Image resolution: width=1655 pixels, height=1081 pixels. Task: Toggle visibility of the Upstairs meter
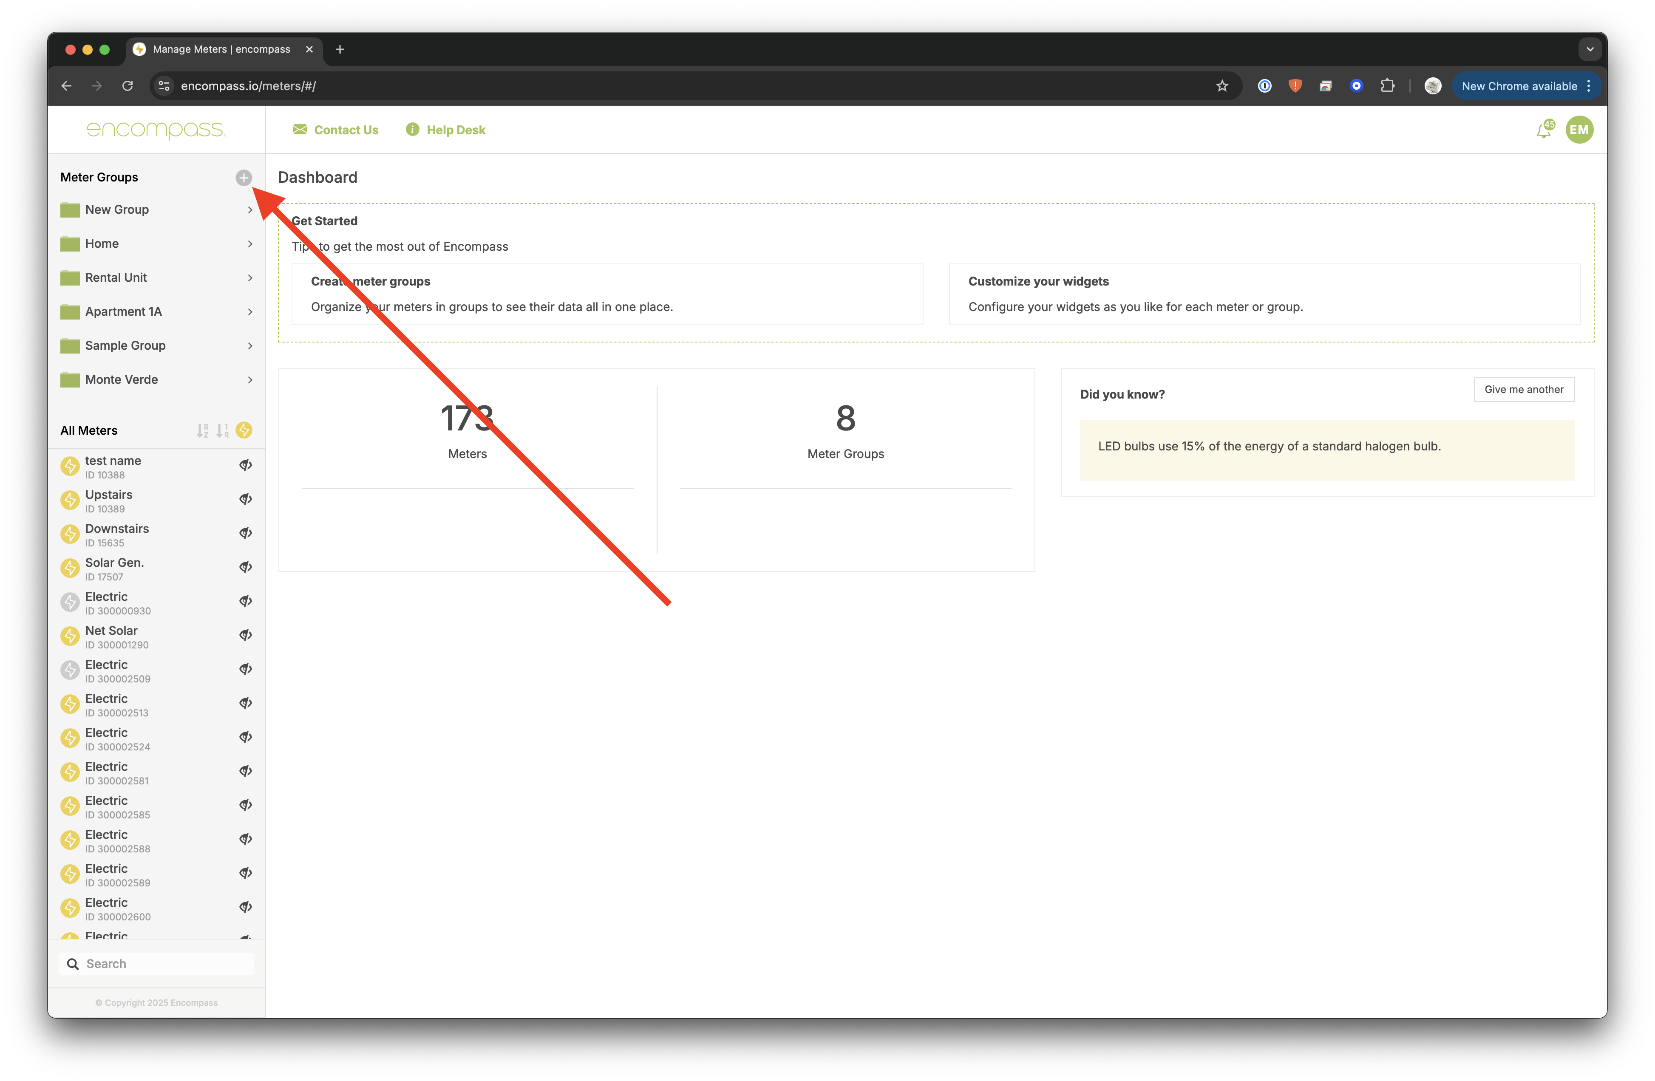pos(246,499)
